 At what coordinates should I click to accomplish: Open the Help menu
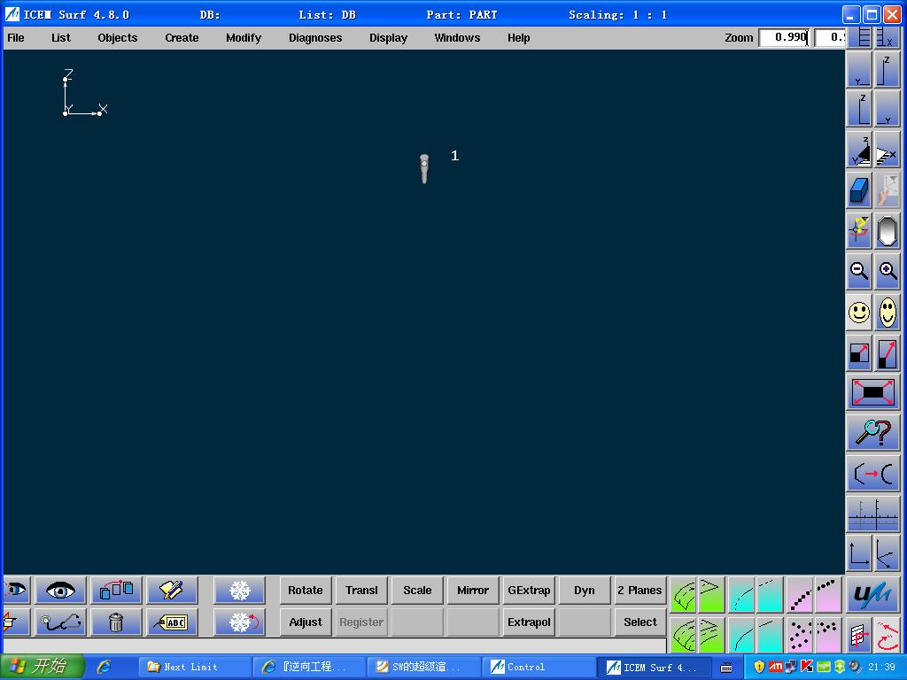tap(519, 37)
